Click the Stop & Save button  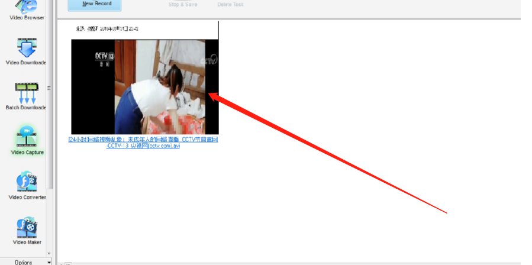[183, 4]
